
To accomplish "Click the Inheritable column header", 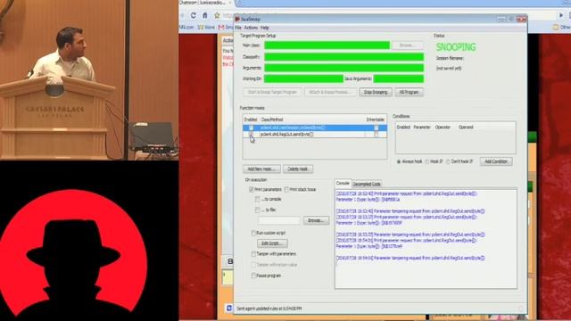I will coord(375,119).
